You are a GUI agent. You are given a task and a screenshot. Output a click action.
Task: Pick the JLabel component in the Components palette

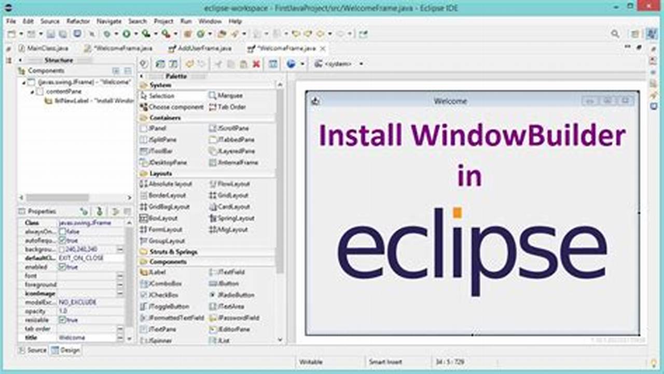point(153,272)
